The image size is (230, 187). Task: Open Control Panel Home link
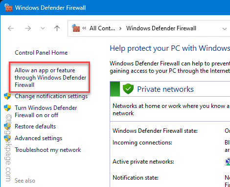tap(41, 53)
